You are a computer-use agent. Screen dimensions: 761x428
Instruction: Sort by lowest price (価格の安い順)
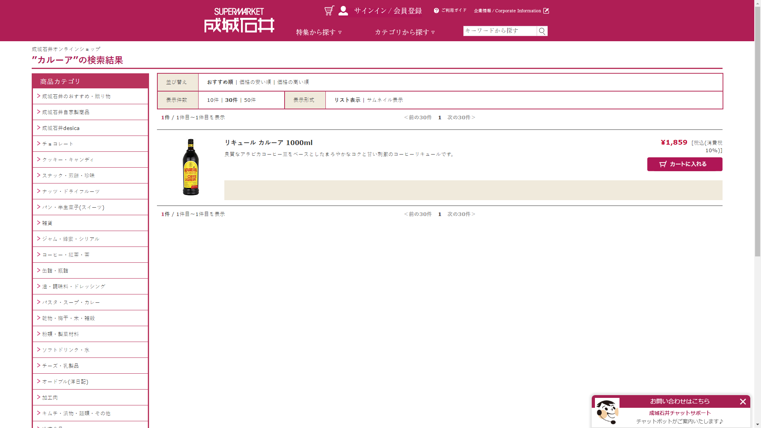pos(255,82)
